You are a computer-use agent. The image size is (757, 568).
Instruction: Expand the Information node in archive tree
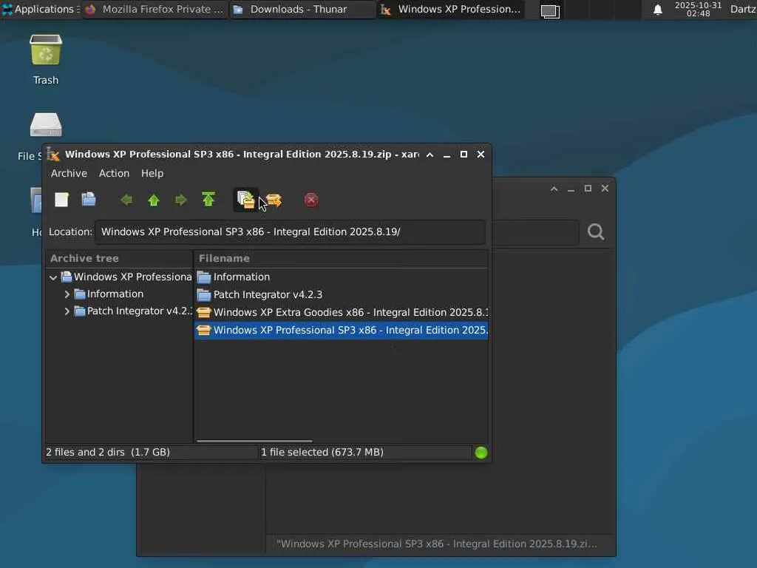click(67, 294)
